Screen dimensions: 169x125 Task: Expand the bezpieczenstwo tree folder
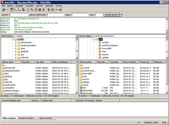(x=16, y=46)
